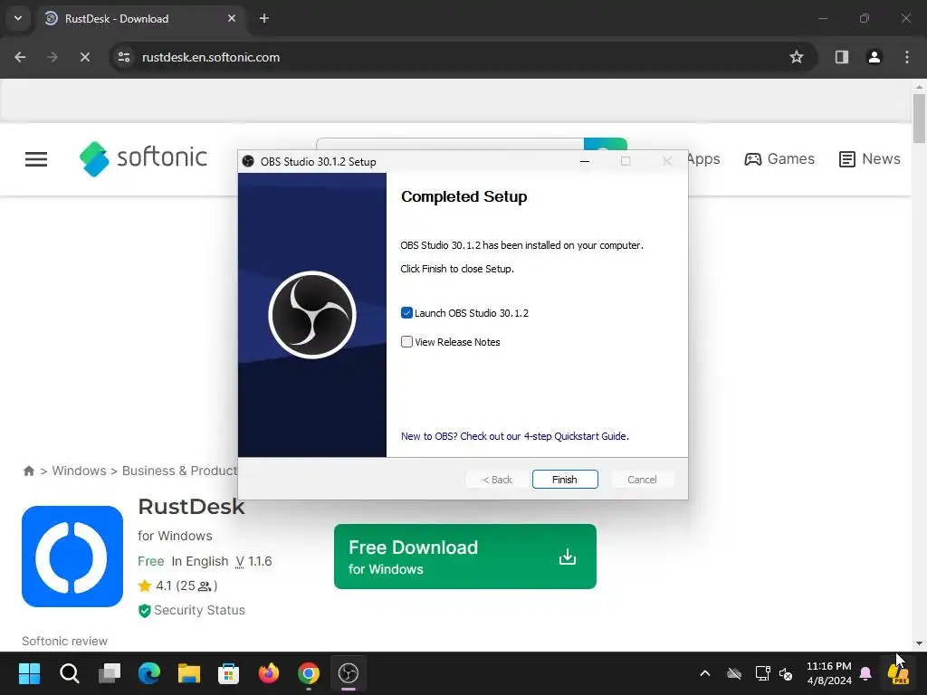Open the Chrome profile menu
Screen dimensions: 927x695
874,57
